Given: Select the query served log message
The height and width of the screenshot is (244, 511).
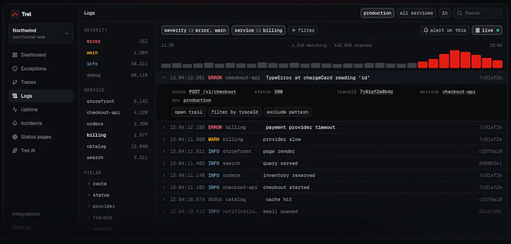Looking at the screenshot, I should point(280,164).
